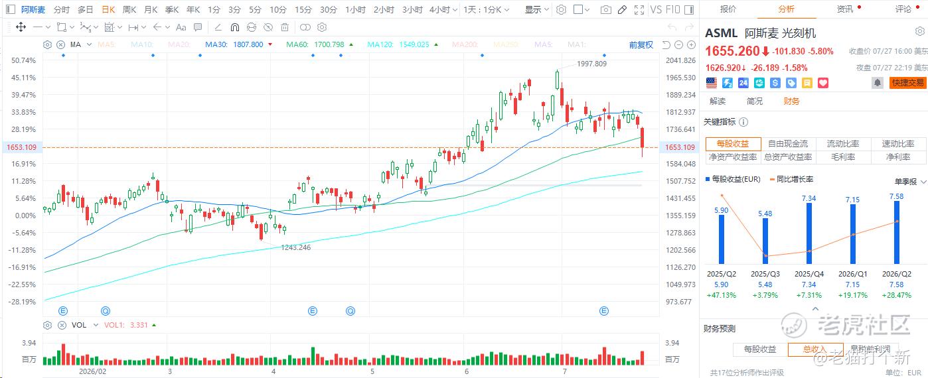The width and height of the screenshot is (928, 378).
Task: Select the straight line drawing tool
Action: 38,27
